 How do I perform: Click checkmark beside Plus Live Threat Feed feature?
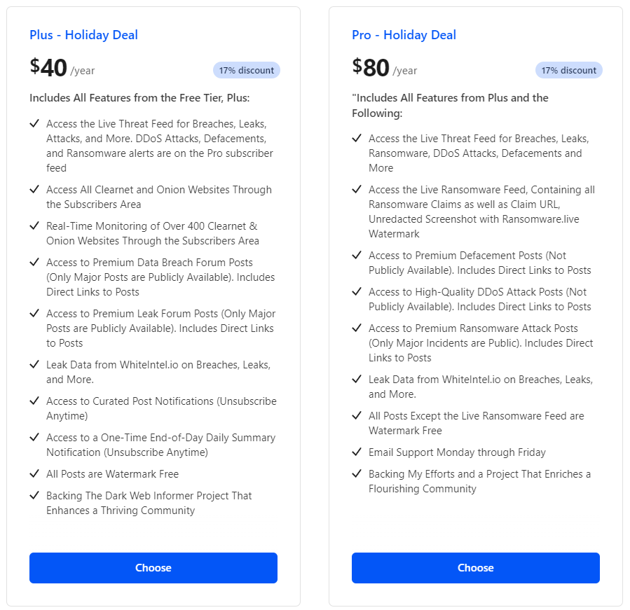click(34, 124)
